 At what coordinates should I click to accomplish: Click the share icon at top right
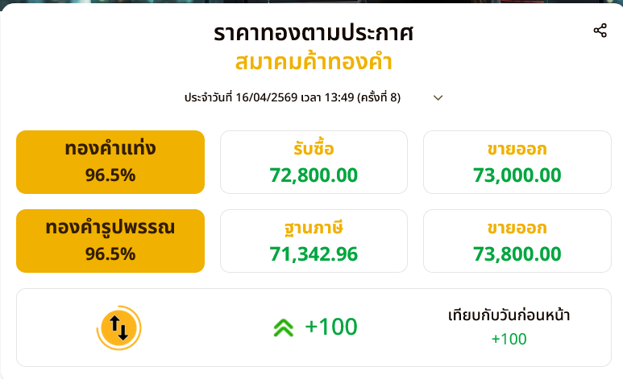point(600,31)
